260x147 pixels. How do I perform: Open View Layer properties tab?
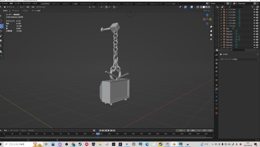(x=216, y=67)
